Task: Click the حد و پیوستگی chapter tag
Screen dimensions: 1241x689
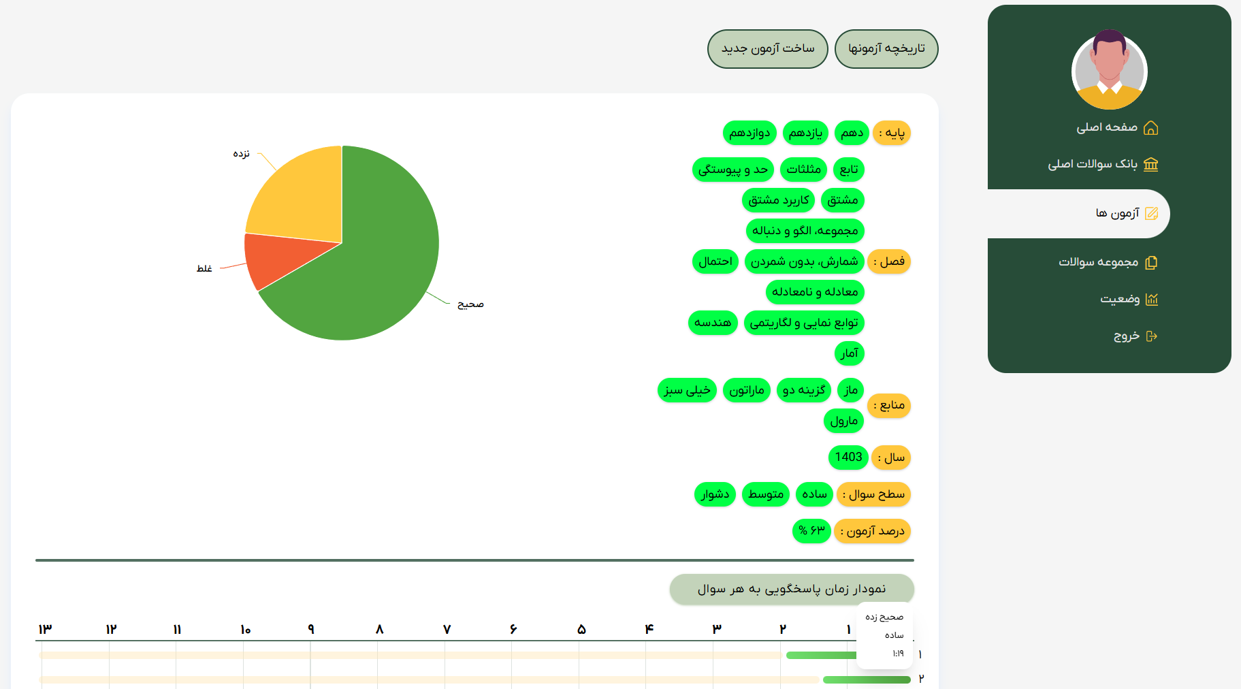Action: [732, 170]
